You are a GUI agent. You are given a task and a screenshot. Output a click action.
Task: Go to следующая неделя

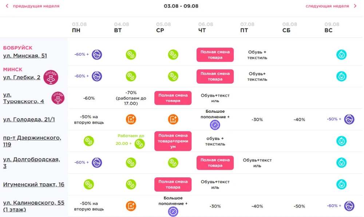click(327, 6)
